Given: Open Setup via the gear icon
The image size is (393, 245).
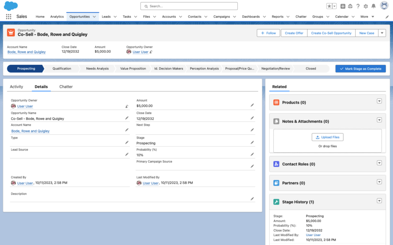Looking at the screenshot, I should pos(366,6).
